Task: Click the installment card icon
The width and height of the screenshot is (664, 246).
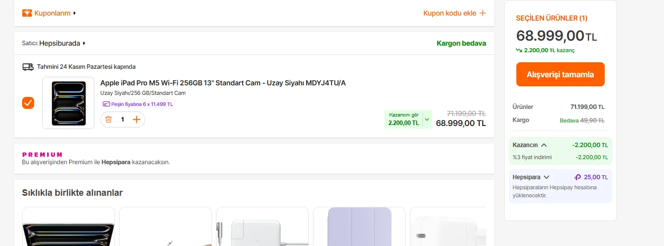Action: tap(106, 104)
